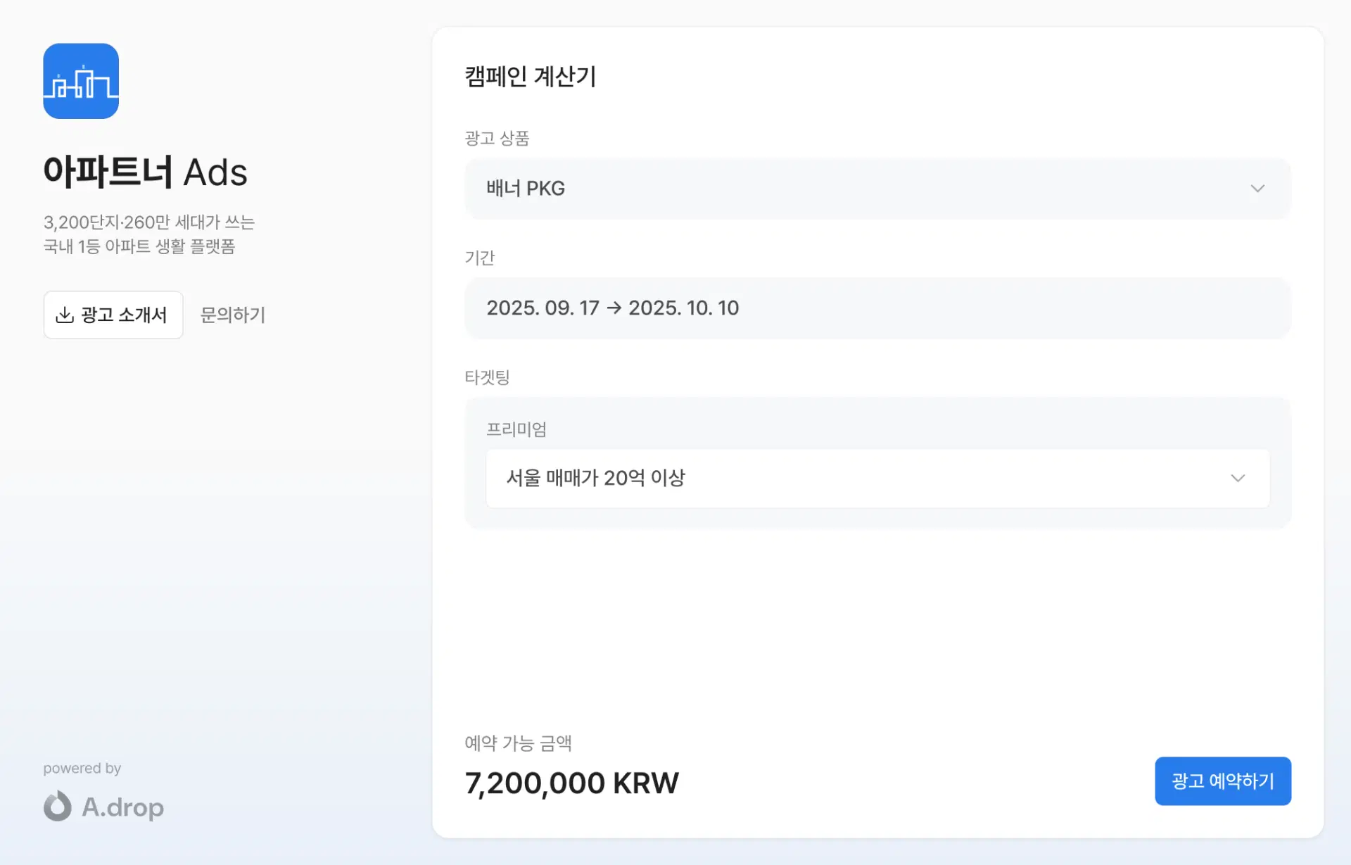Select the start date 2025. 09. 17
1351x865 pixels.
click(x=543, y=308)
